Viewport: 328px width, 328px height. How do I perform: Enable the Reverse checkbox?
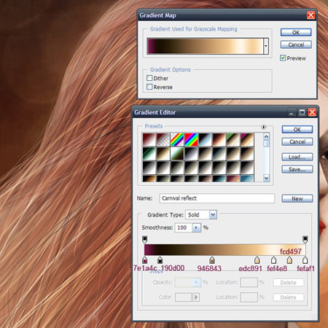tap(149, 87)
